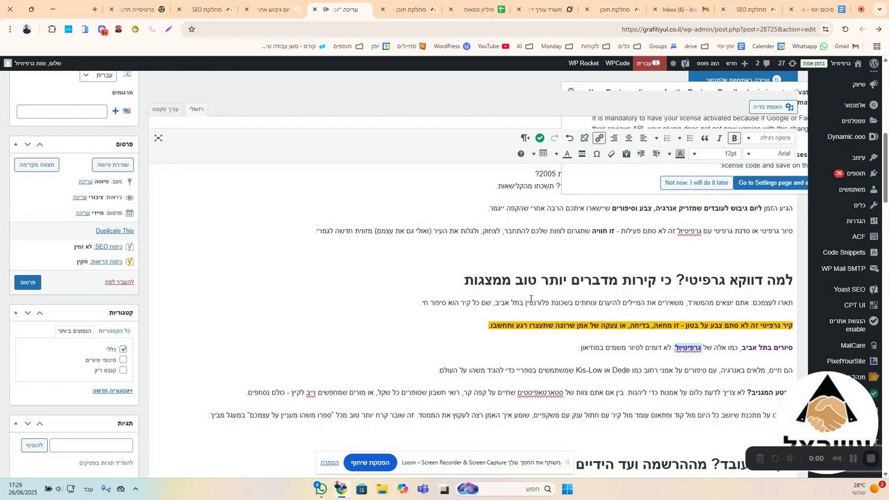Insert horizontal line in the editor
The width and height of the screenshot is (889, 500).
coord(581,153)
